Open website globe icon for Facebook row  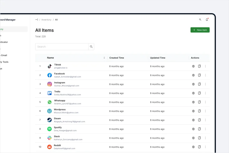(193, 75)
